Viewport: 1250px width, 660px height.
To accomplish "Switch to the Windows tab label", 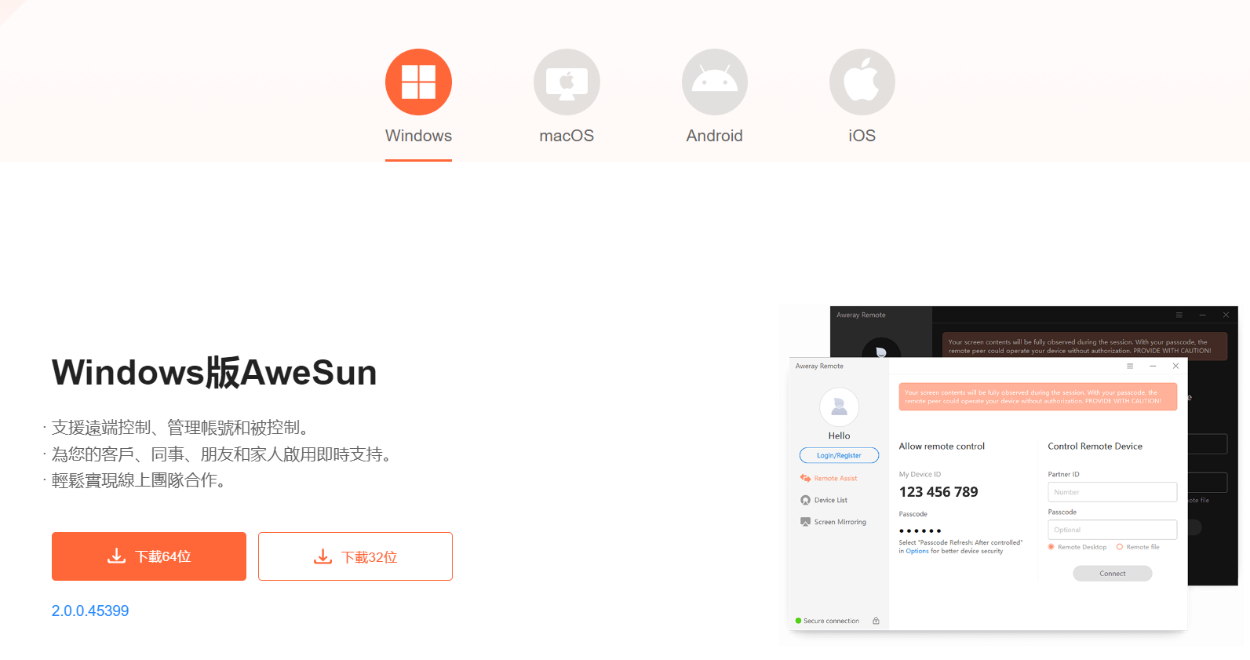I will pyautogui.click(x=418, y=136).
